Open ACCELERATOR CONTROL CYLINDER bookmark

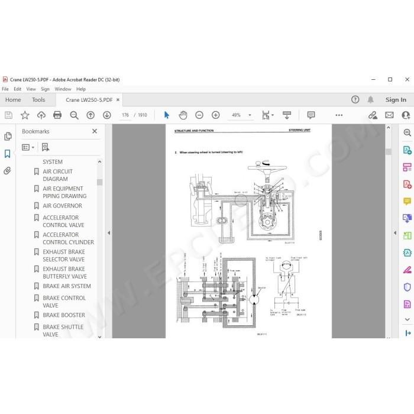coord(68,238)
